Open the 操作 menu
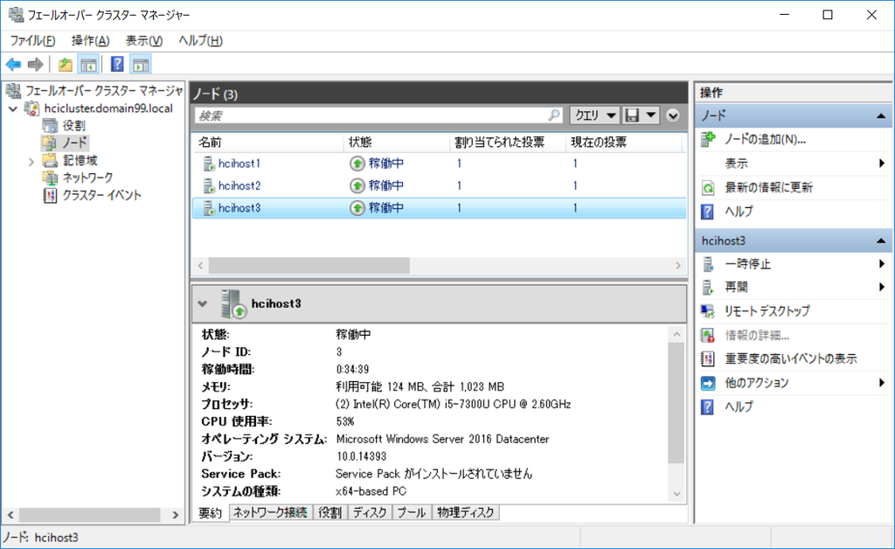 tap(90, 40)
